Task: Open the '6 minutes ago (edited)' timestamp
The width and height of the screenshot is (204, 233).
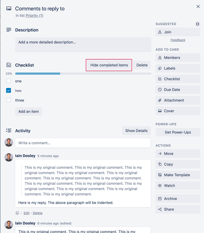Action: point(55,223)
